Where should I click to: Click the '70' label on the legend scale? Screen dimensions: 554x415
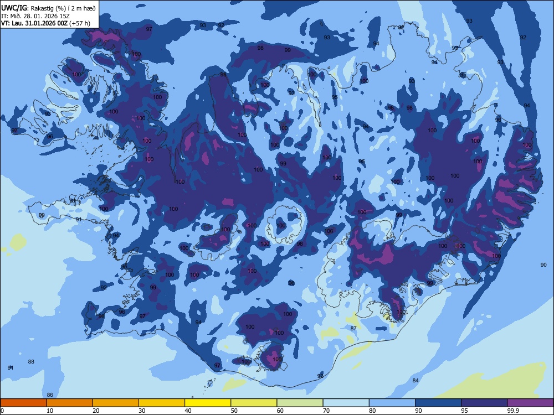[x=326, y=411]
